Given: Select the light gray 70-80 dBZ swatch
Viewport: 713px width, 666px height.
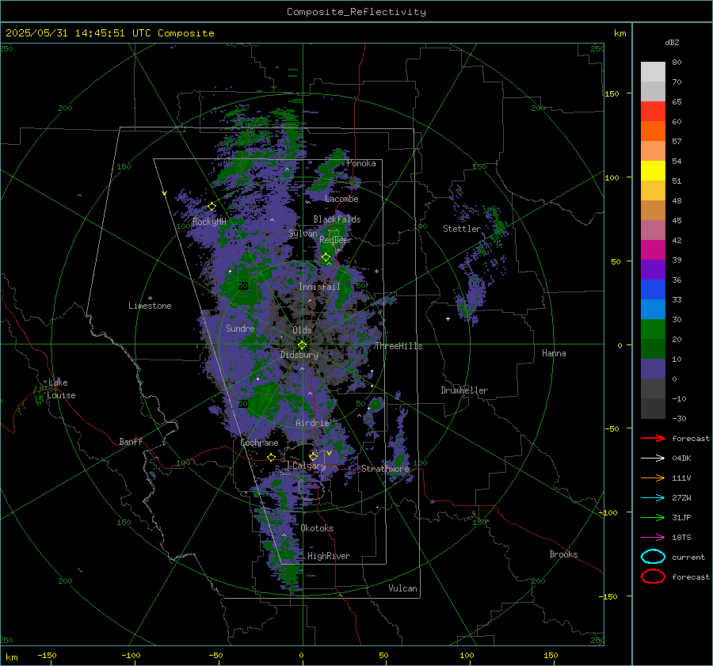Looking at the screenshot, I should (x=653, y=72).
